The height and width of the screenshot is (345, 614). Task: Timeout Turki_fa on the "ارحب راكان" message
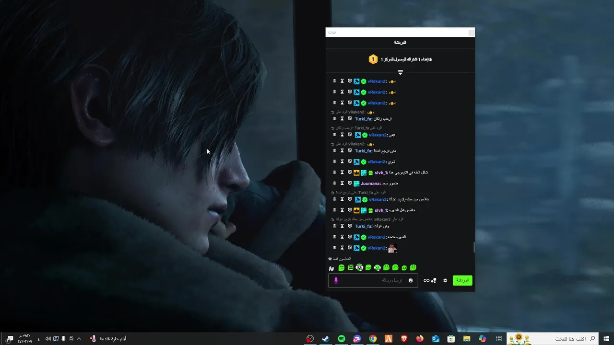342,118
